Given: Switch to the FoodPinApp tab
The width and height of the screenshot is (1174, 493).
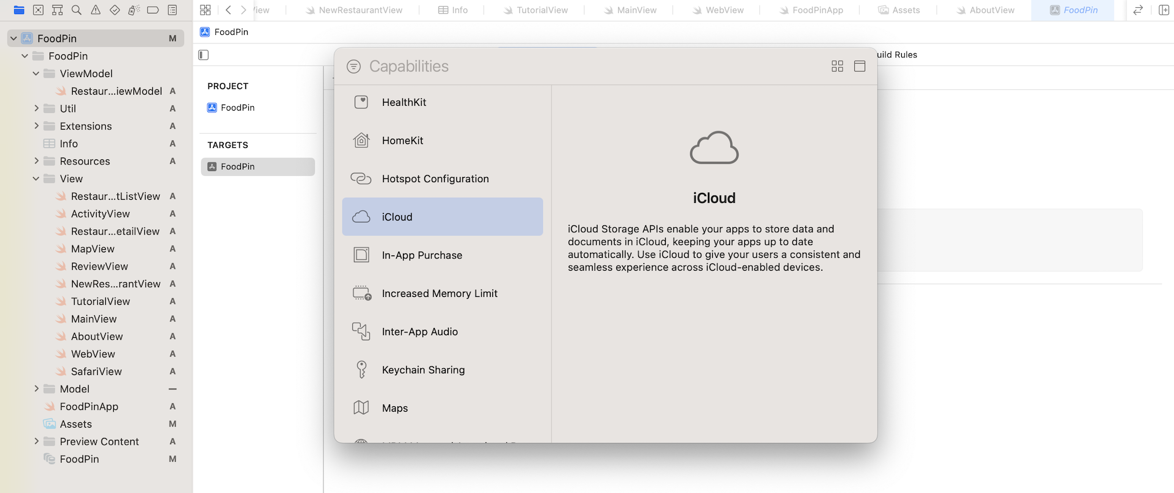Looking at the screenshot, I should point(811,10).
